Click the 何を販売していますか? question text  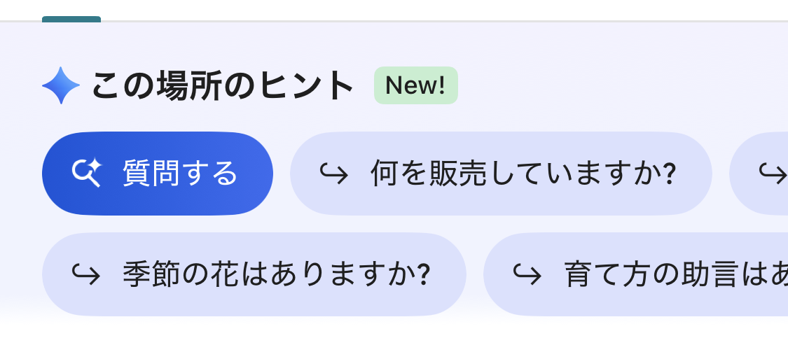coord(523,173)
